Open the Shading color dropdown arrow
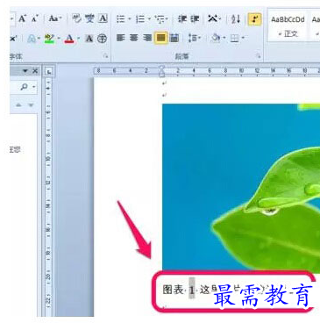 pos(224,38)
